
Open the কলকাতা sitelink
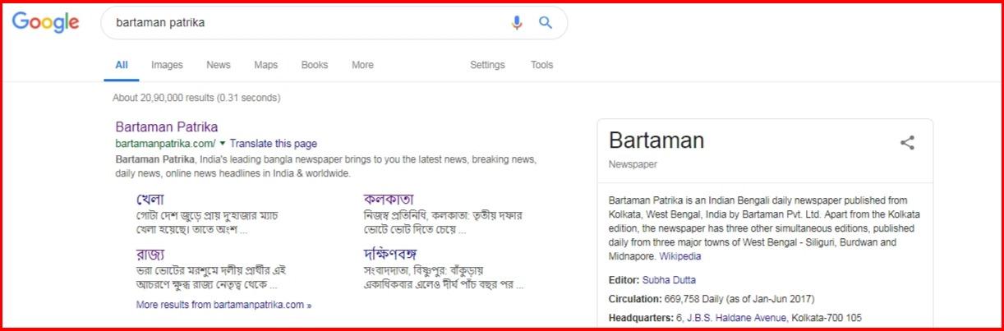pos(389,199)
